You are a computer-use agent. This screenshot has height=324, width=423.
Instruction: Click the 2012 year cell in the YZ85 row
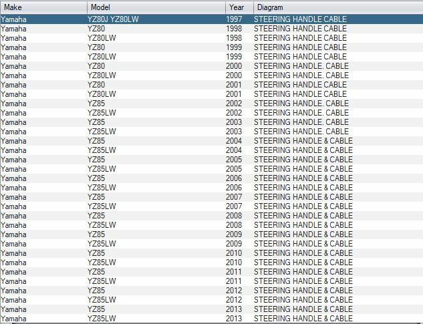coord(234,291)
